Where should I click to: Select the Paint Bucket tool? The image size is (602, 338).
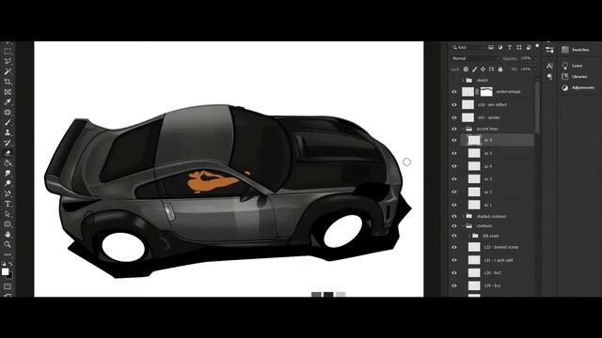[x=8, y=162]
